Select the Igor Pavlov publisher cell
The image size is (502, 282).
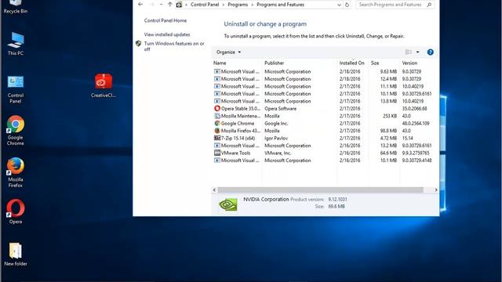coord(276,138)
